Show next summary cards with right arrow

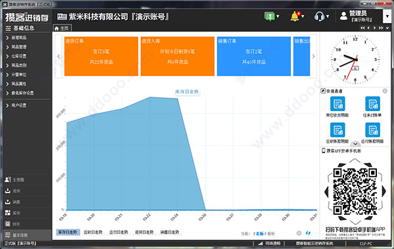(x=313, y=57)
